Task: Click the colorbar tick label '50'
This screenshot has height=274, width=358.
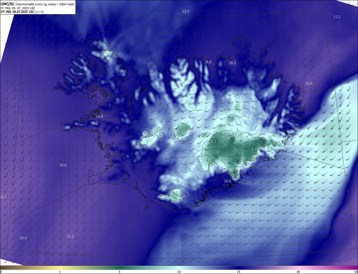Action: point(355,272)
